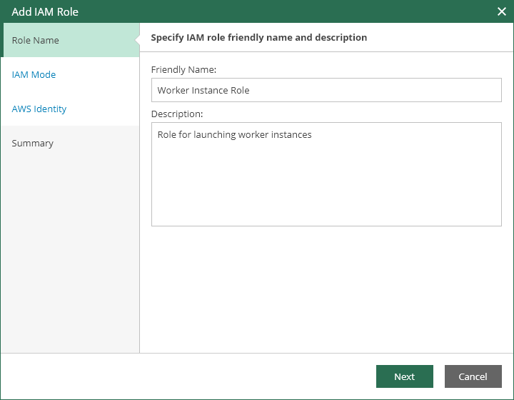Cancel the IAM role wizard
The image size is (514, 400).
coord(473,376)
